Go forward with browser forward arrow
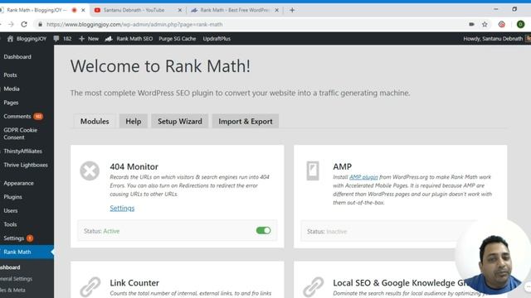531x298 pixels. click(11, 24)
